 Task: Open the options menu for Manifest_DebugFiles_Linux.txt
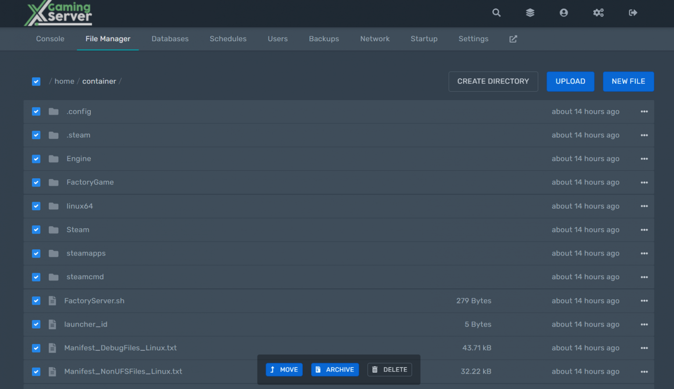point(644,348)
